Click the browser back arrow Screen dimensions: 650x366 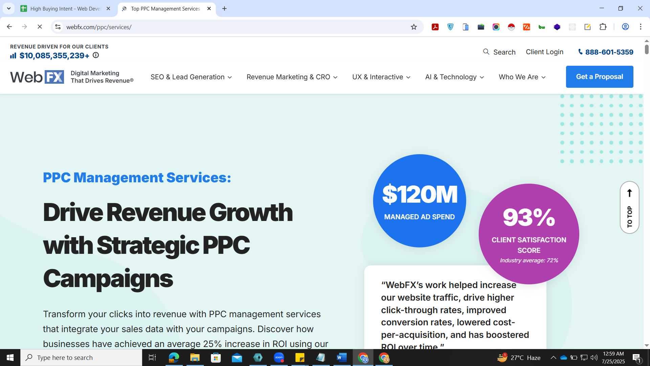(x=9, y=27)
